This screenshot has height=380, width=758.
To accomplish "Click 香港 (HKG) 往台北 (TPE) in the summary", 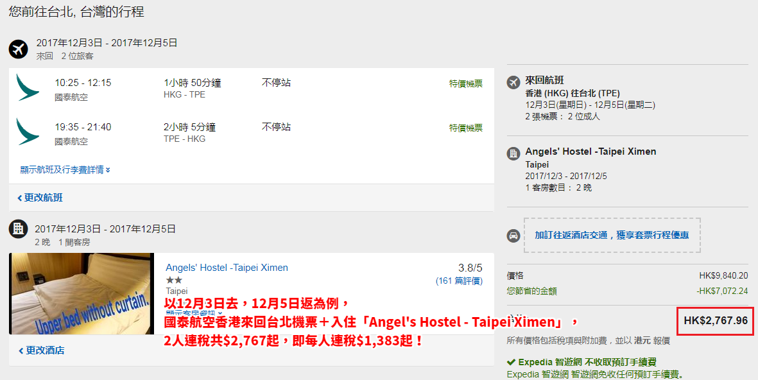I will coord(573,93).
